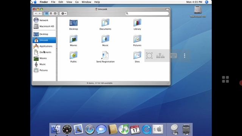Launch iTunes from the Dock
The image size is (242, 136).
click(x=124, y=129)
